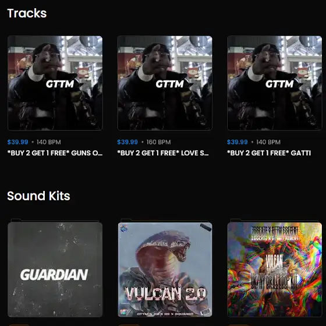Click the round logo icon on Vulcan 2.0 cover
Screen dimensions: 326x326
tap(124, 228)
